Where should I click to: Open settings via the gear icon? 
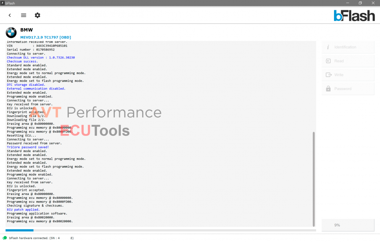(x=37, y=15)
